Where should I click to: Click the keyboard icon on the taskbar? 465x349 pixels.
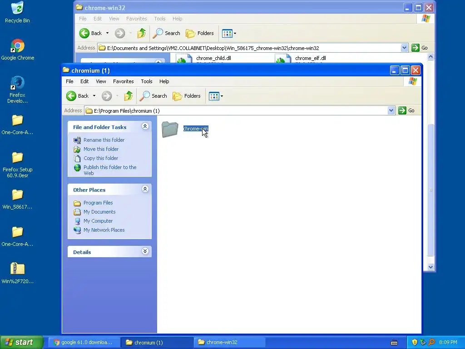[394, 343]
